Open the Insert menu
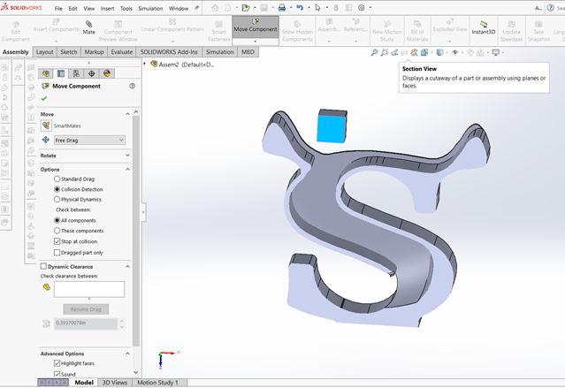 pos(107,8)
